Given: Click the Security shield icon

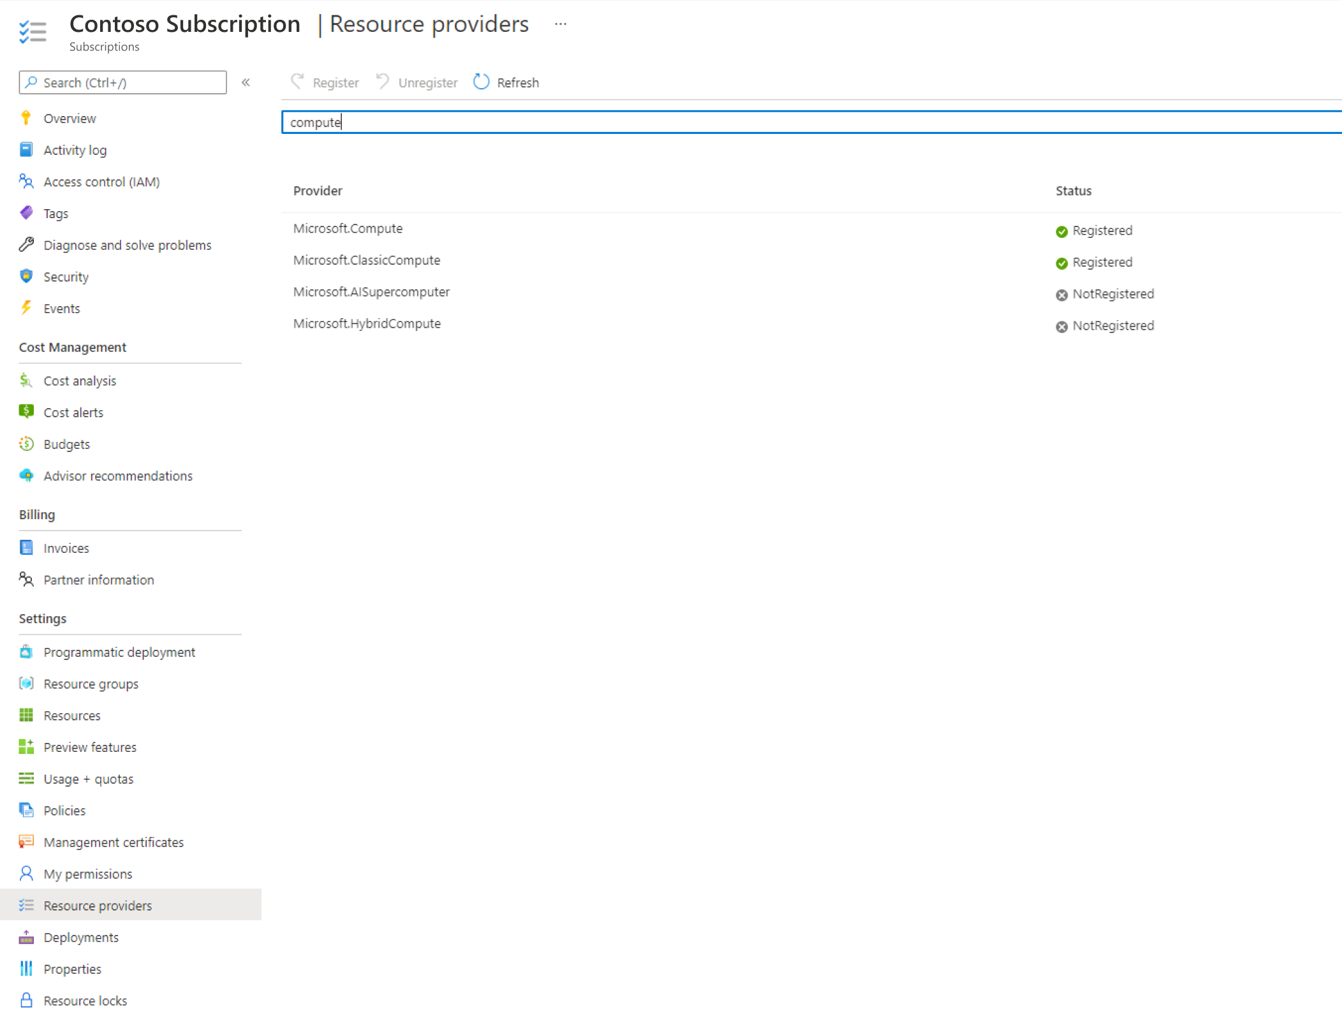Looking at the screenshot, I should pos(26,276).
